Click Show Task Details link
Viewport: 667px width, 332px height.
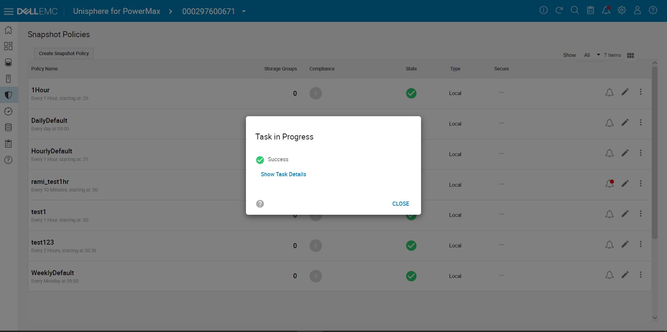(x=283, y=174)
